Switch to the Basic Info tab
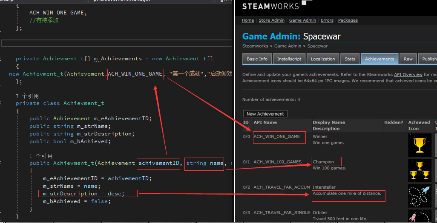437x223 pixels. [257, 59]
